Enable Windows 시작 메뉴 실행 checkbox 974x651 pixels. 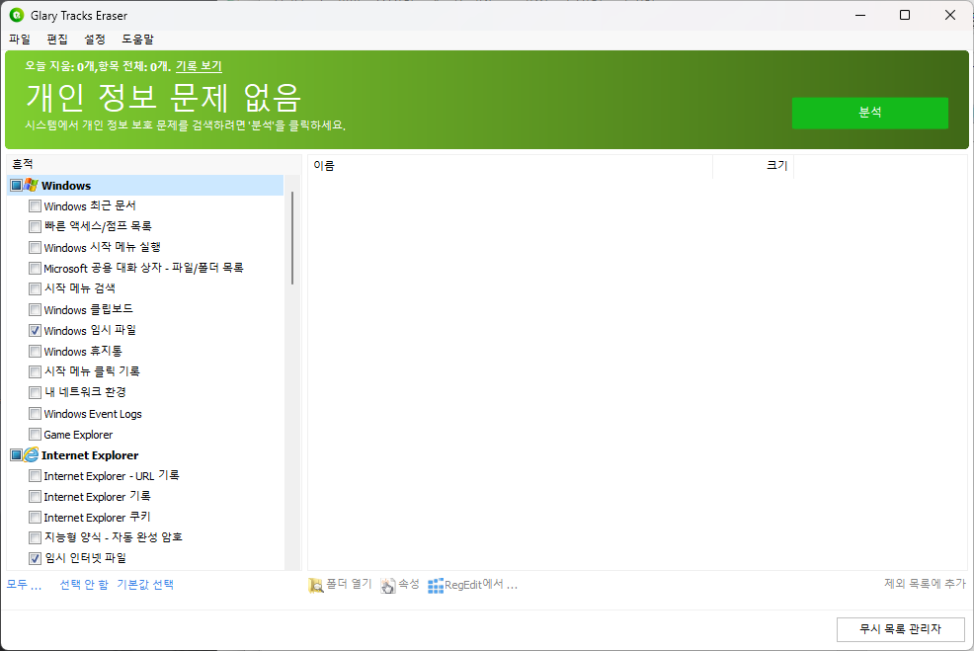pos(35,247)
